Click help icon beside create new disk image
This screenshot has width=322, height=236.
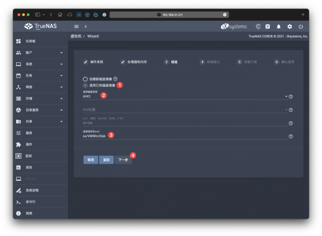(x=115, y=79)
